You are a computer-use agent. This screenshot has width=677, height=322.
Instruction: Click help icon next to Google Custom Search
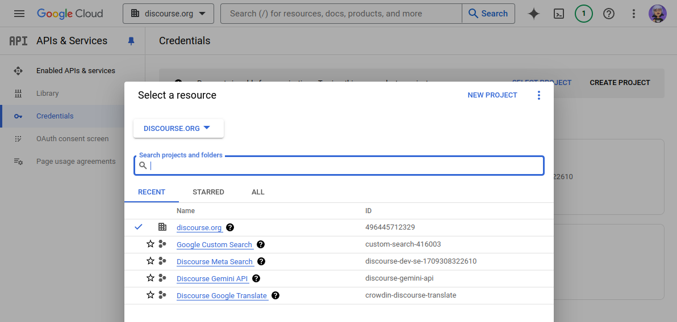[260, 244]
